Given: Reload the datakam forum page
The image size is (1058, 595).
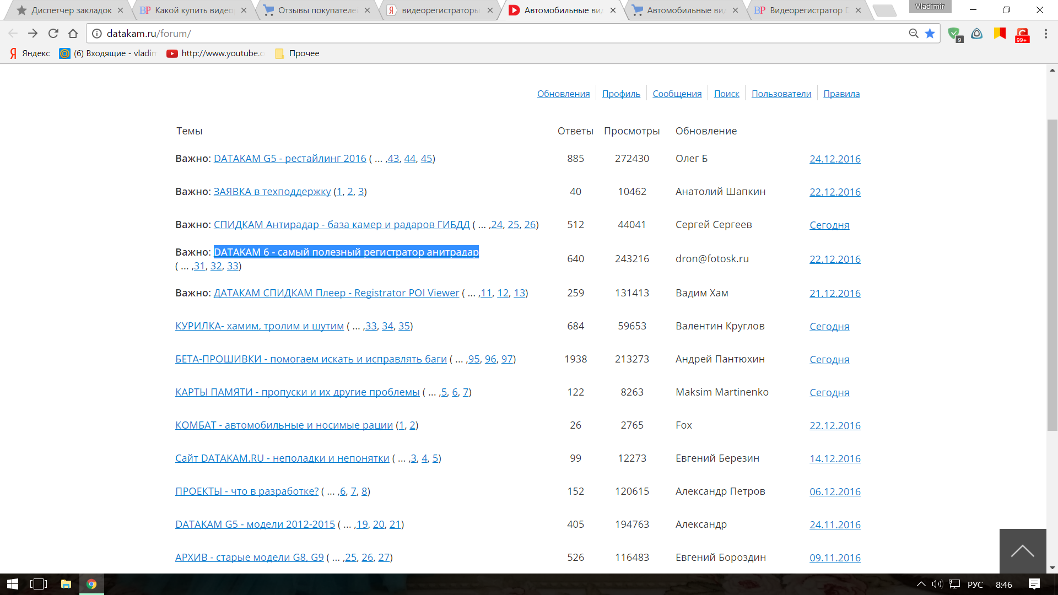Looking at the screenshot, I should 53,34.
